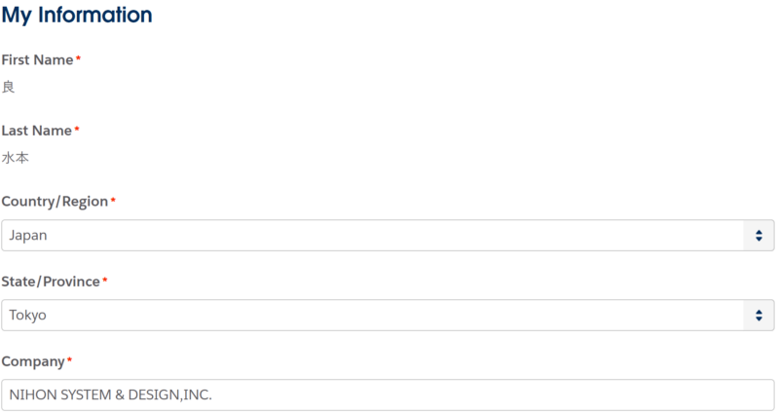This screenshot has width=779, height=413.
Task: Click the selected value Japan
Action: [28, 235]
